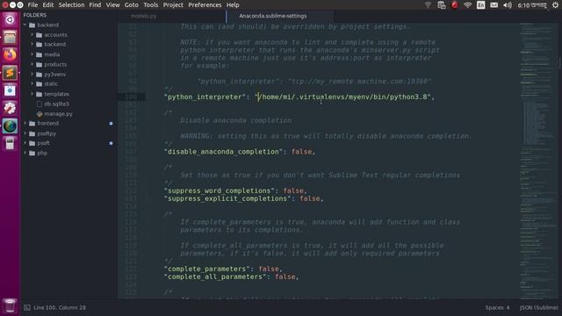Expand the templates folder

point(32,94)
